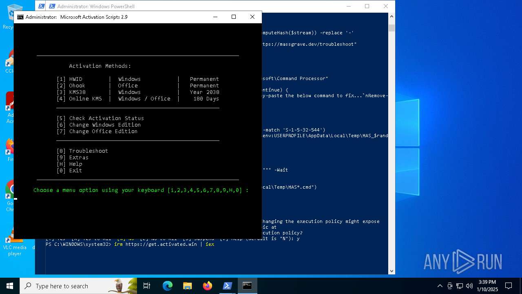Switch to the PowerShell taskbar icon
Image resolution: width=522 pixels, height=294 pixels.
pyautogui.click(x=227, y=286)
